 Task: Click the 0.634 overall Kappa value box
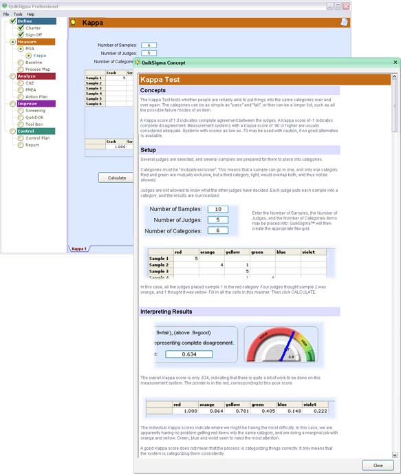click(x=189, y=354)
